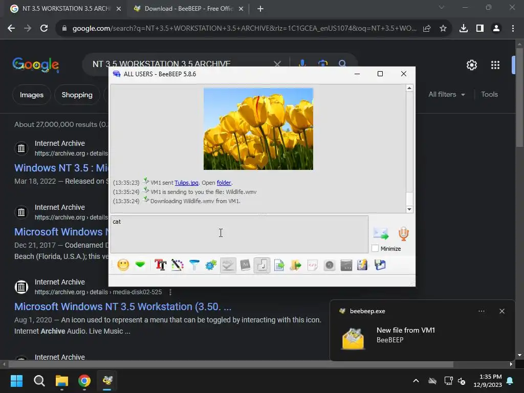Toggle the Chrome side panel

coord(480,29)
